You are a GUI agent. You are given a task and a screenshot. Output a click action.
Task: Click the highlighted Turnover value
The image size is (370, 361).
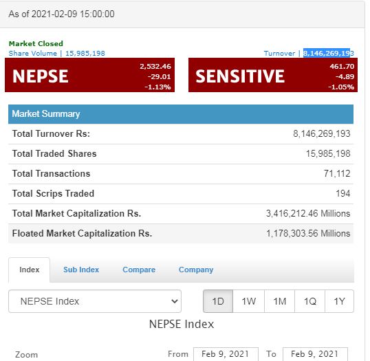[x=329, y=53]
